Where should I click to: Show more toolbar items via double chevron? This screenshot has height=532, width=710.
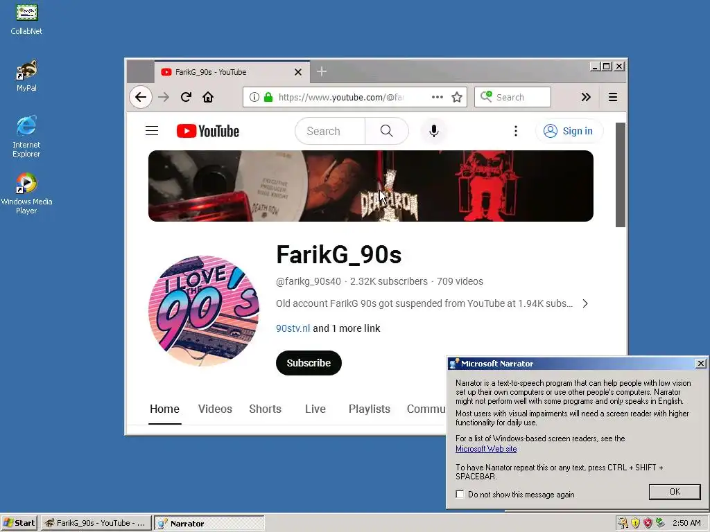point(586,97)
